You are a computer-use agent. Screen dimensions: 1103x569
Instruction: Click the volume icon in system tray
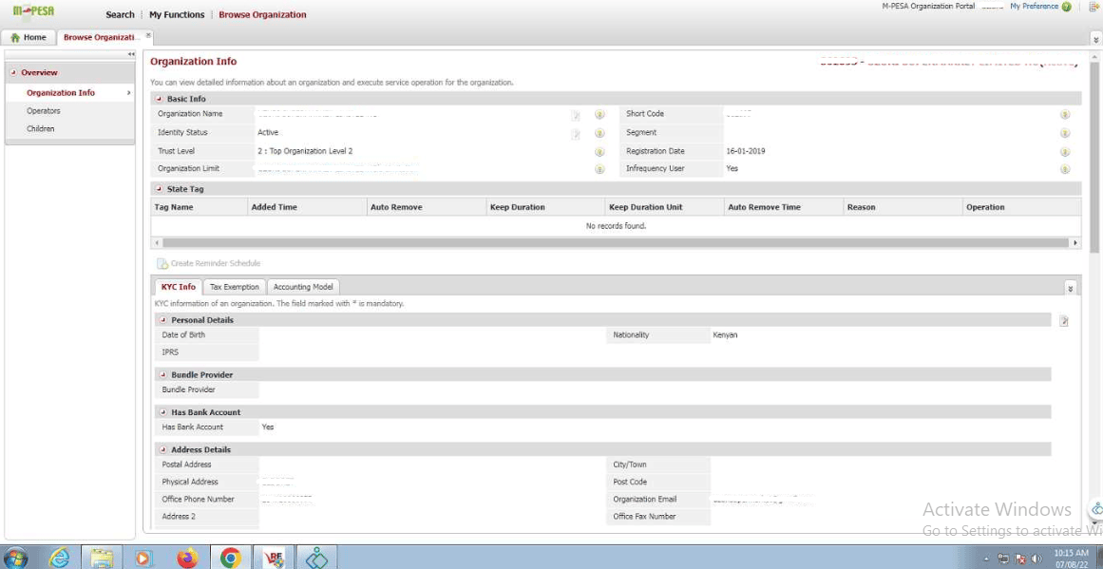coord(1036,560)
